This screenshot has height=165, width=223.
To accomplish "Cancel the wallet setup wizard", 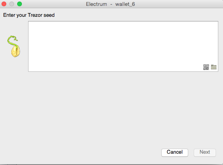I will click(175, 153).
